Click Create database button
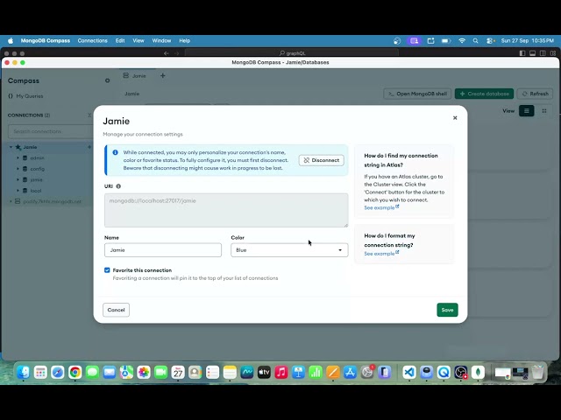Screen dimensions: 561x420 (x=484, y=94)
